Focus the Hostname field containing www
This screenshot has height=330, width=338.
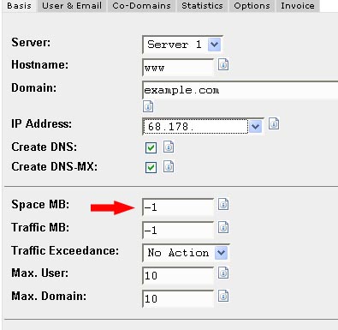pyautogui.click(x=178, y=68)
